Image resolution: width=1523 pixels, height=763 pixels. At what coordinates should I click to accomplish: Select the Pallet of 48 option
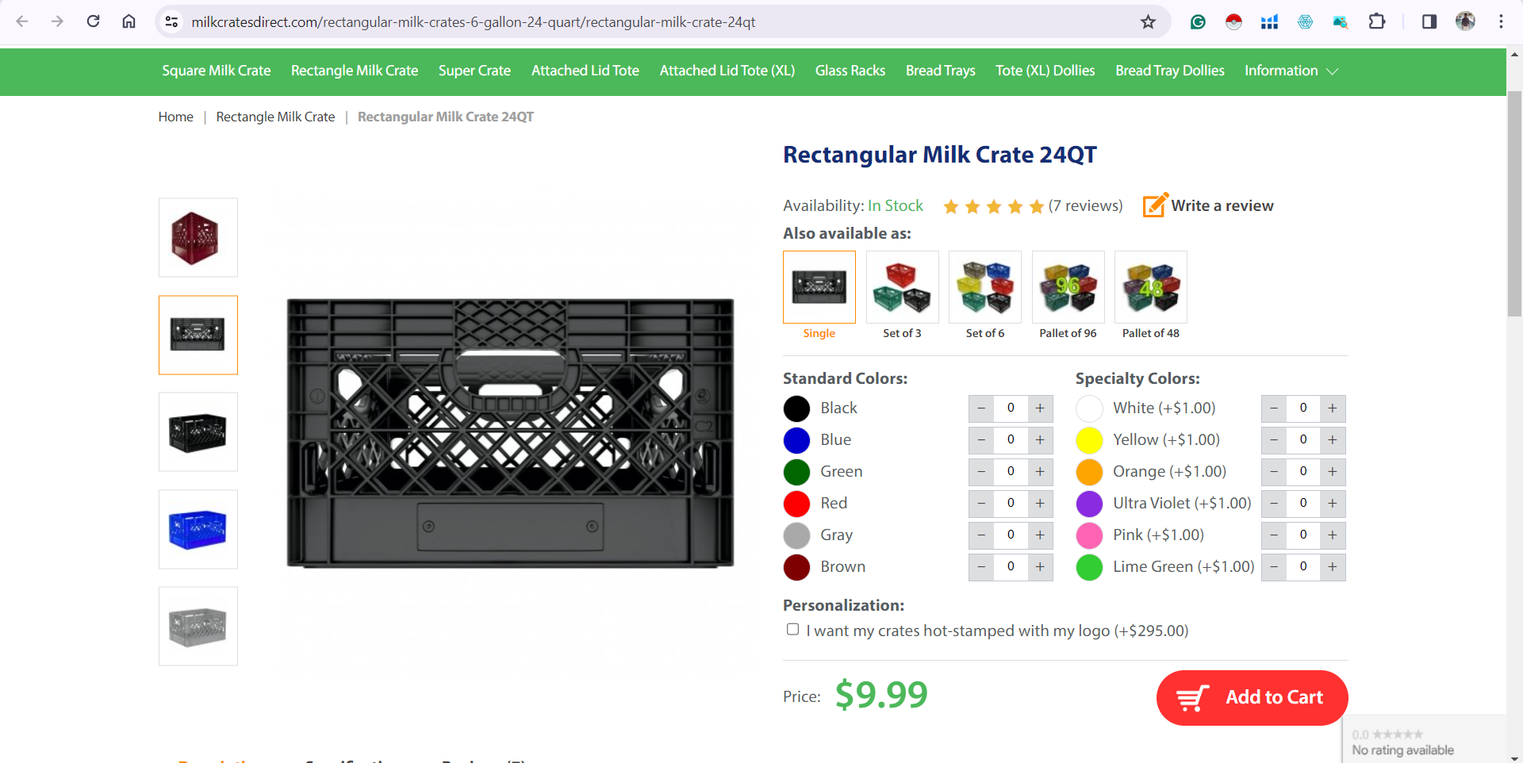tap(1151, 295)
